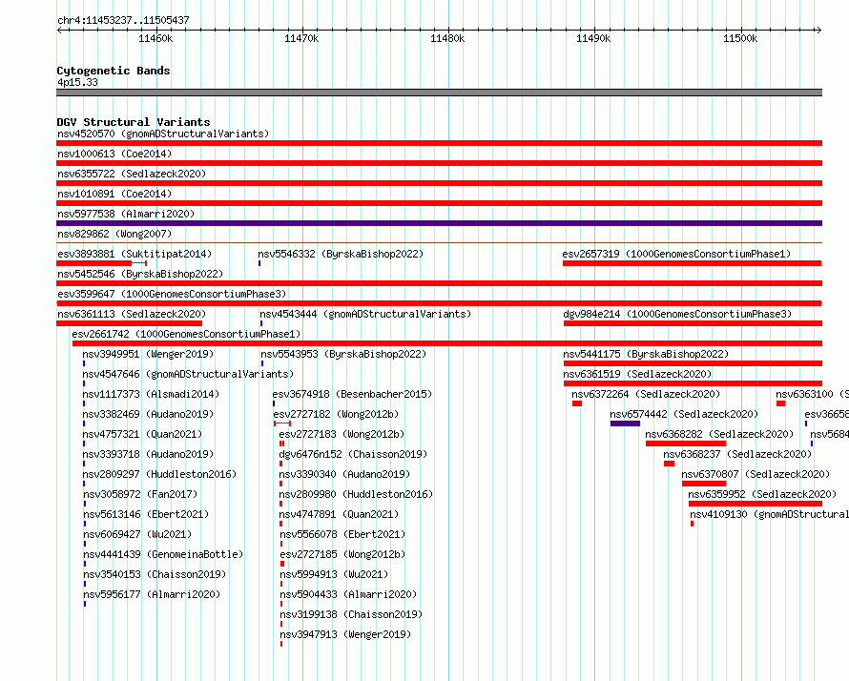Open the nsv1000613 (Coe2014) variant label
The image size is (849, 681).
pos(114,154)
